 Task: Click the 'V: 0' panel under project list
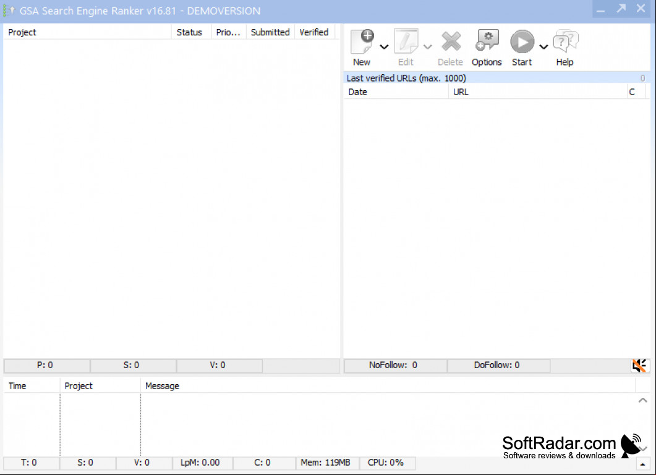219,366
